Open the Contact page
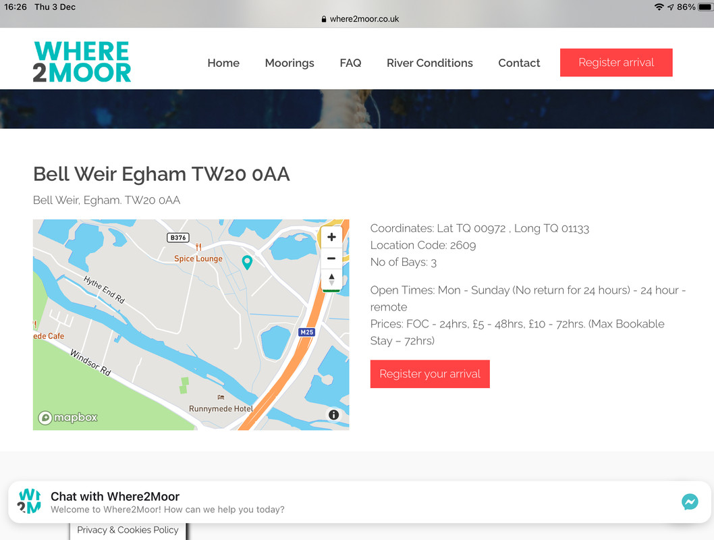The image size is (714, 540). point(519,63)
